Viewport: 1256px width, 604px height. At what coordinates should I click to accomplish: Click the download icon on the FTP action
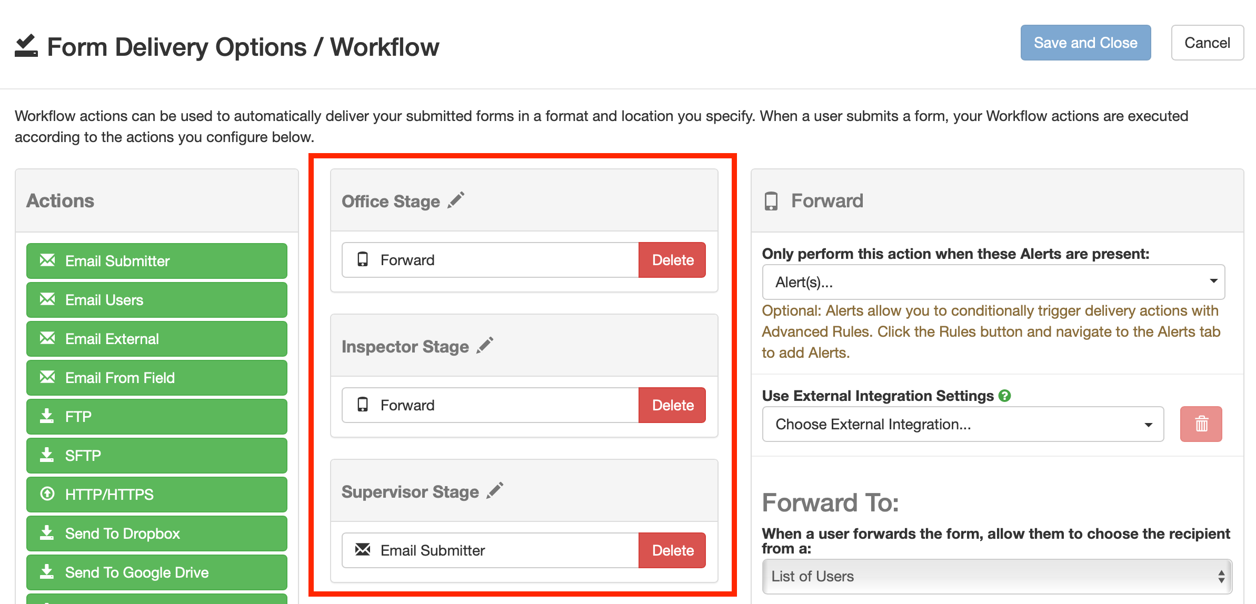[47, 416]
